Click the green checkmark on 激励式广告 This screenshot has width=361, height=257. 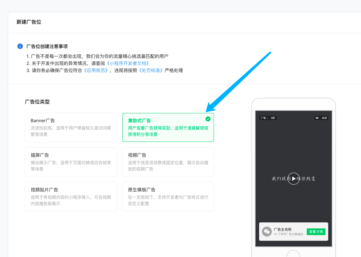click(x=208, y=119)
